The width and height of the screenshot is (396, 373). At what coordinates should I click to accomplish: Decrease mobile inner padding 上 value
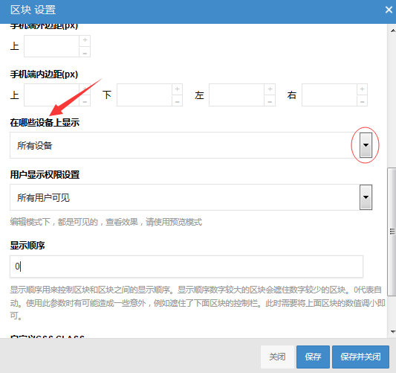(x=85, y=101)
